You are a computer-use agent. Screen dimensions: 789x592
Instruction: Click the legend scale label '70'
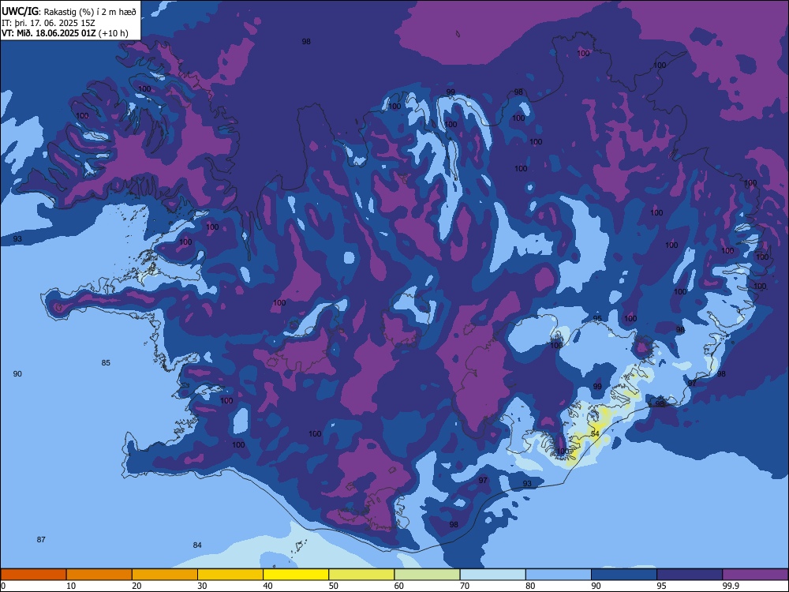pos(465,586)
